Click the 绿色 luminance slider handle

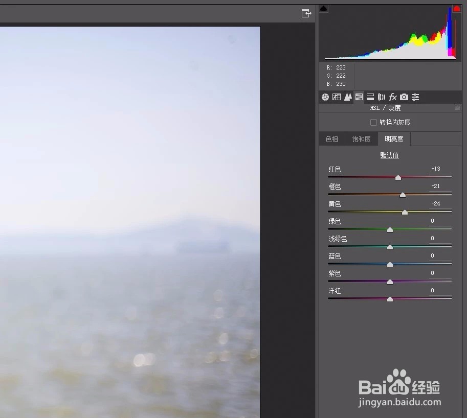point(390,229)
